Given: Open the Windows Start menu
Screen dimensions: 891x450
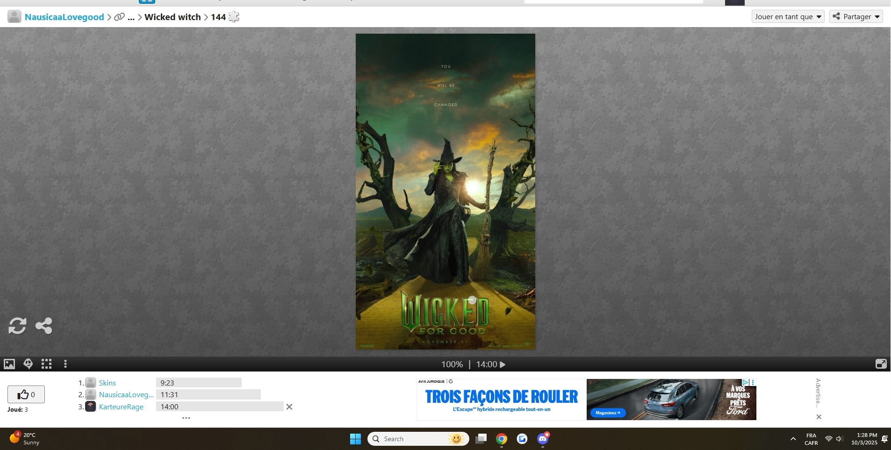Looking at the screenshot, I should click(355, 439).
